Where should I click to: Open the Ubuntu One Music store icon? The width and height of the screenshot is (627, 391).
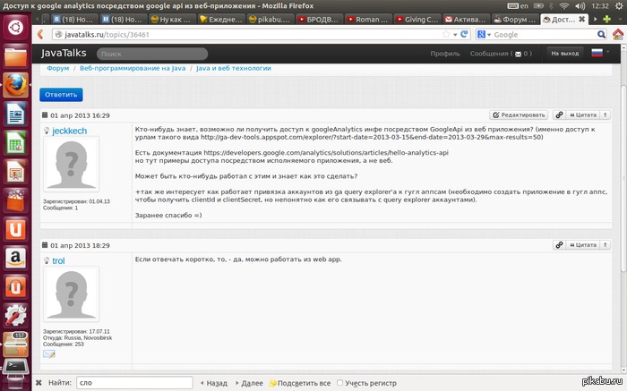15,286
